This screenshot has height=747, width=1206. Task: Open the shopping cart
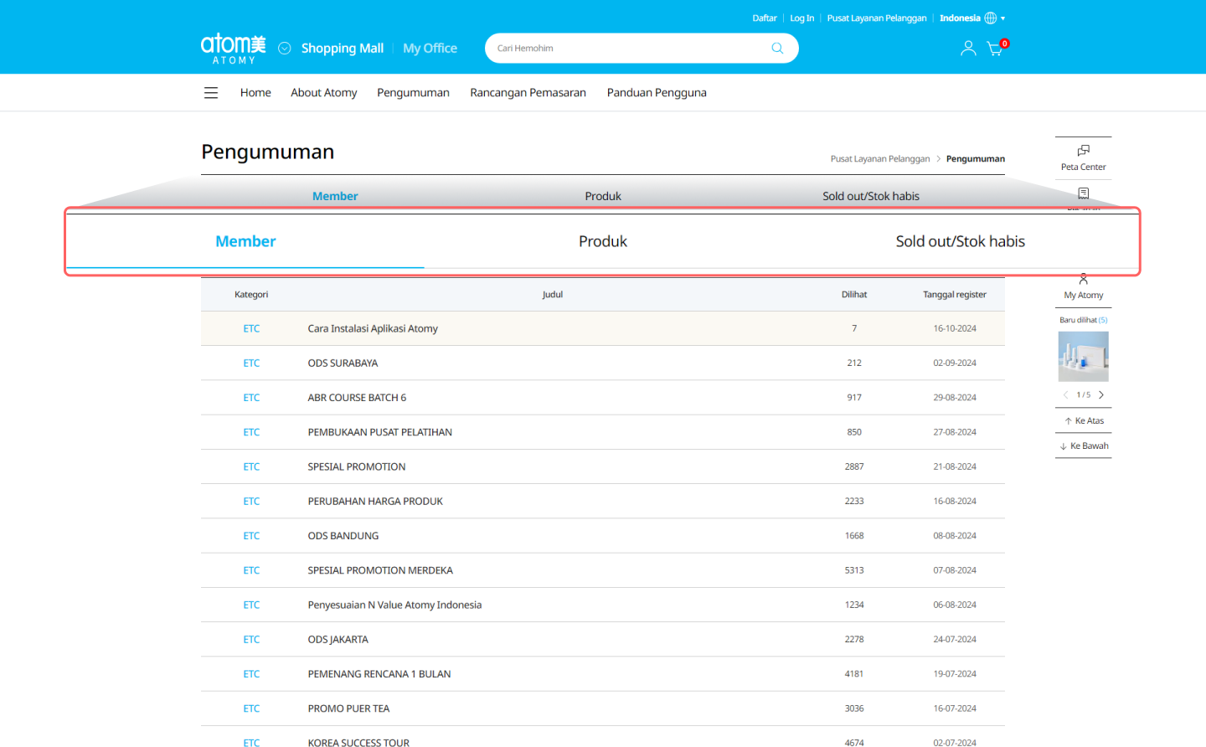pos(995,49)
